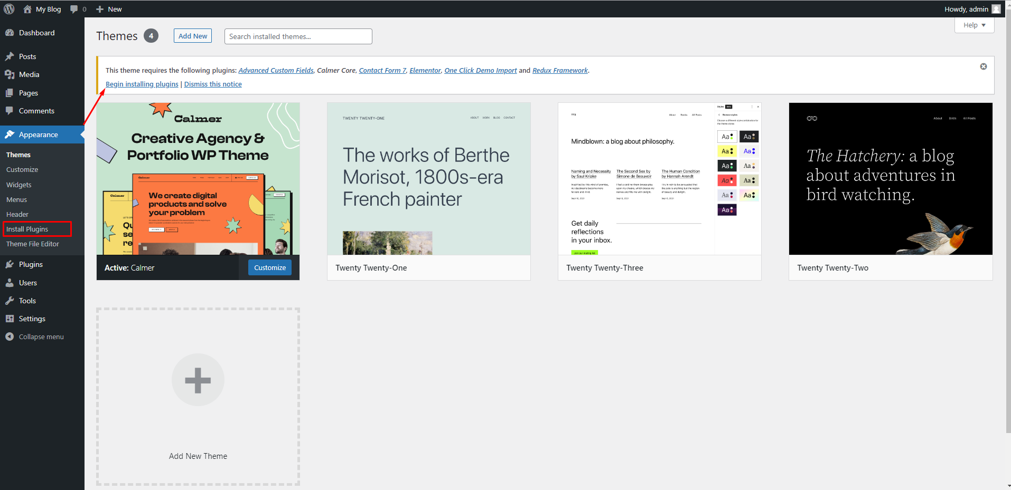Dismiss the required plugins notice
The width and height of the screenshot is (1011, 490).
click(983, 66)
